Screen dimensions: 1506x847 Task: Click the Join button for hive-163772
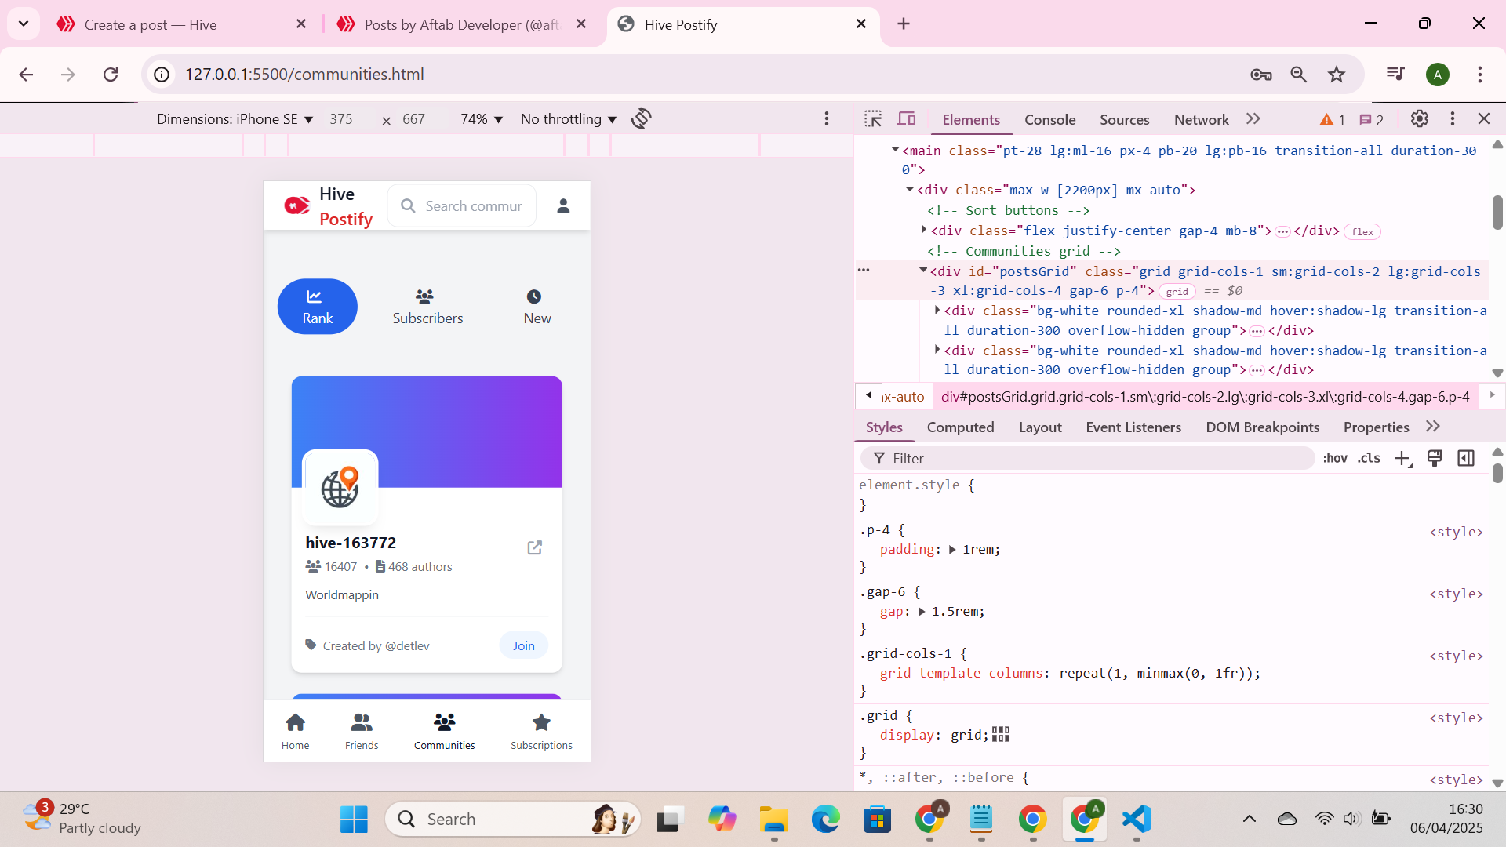tap(524, 645)
